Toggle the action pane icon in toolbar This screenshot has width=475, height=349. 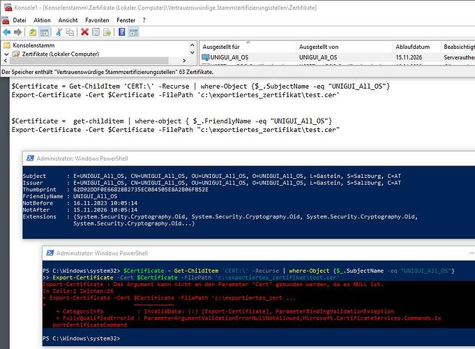(x=133, y=32)
